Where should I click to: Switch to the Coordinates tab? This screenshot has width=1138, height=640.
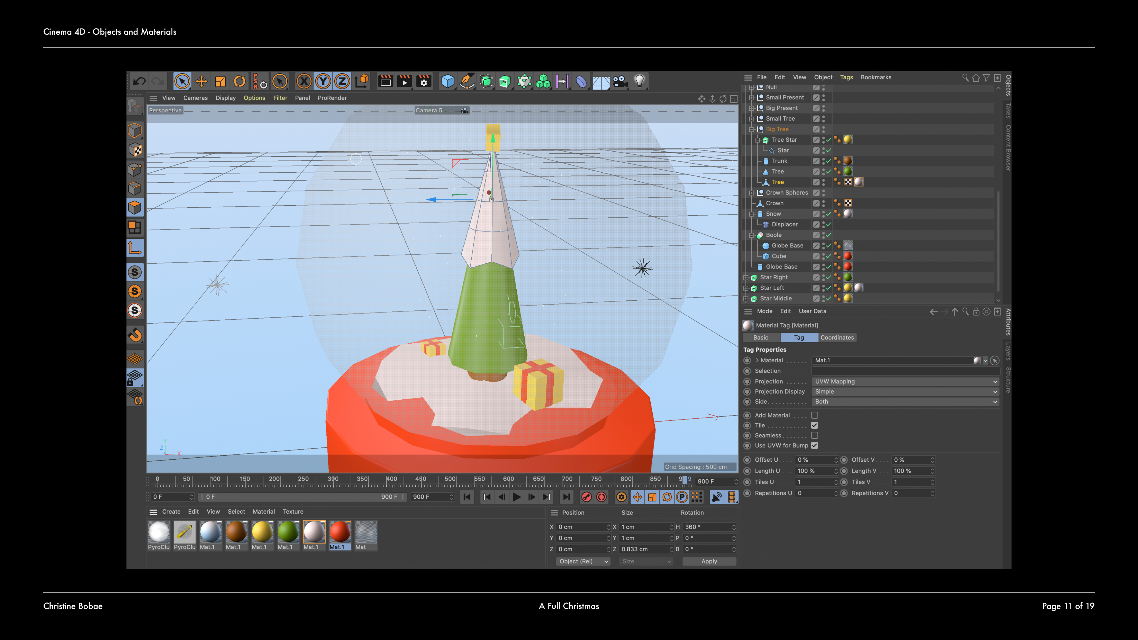tap(837, 337)
